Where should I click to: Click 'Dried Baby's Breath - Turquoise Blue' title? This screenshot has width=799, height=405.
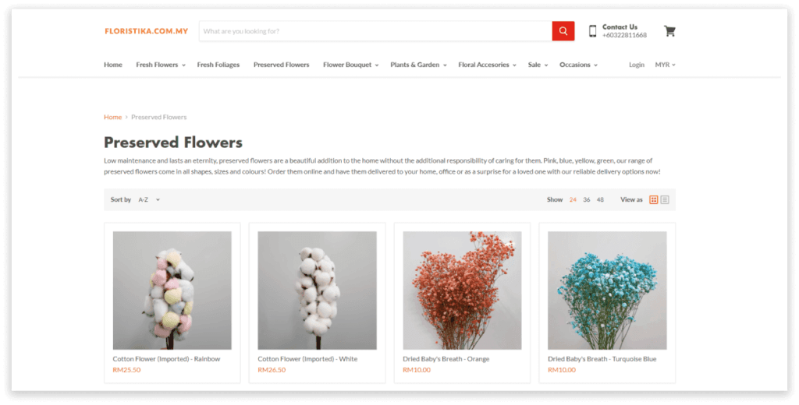tap(602, 359)
